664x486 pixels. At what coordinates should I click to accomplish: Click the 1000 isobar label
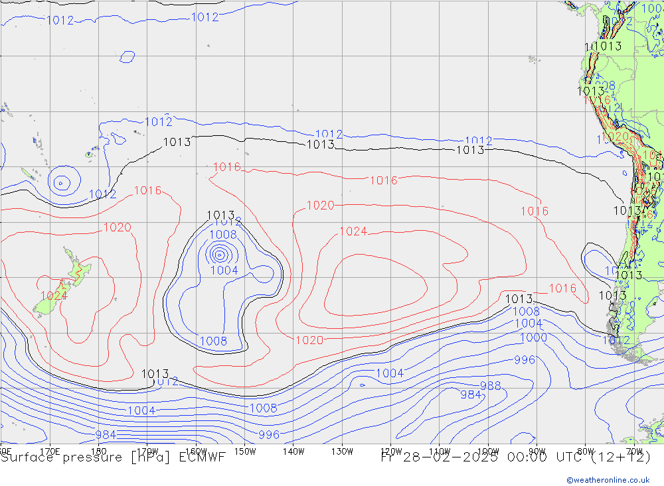pyautogui.click(x=533, y=337)
